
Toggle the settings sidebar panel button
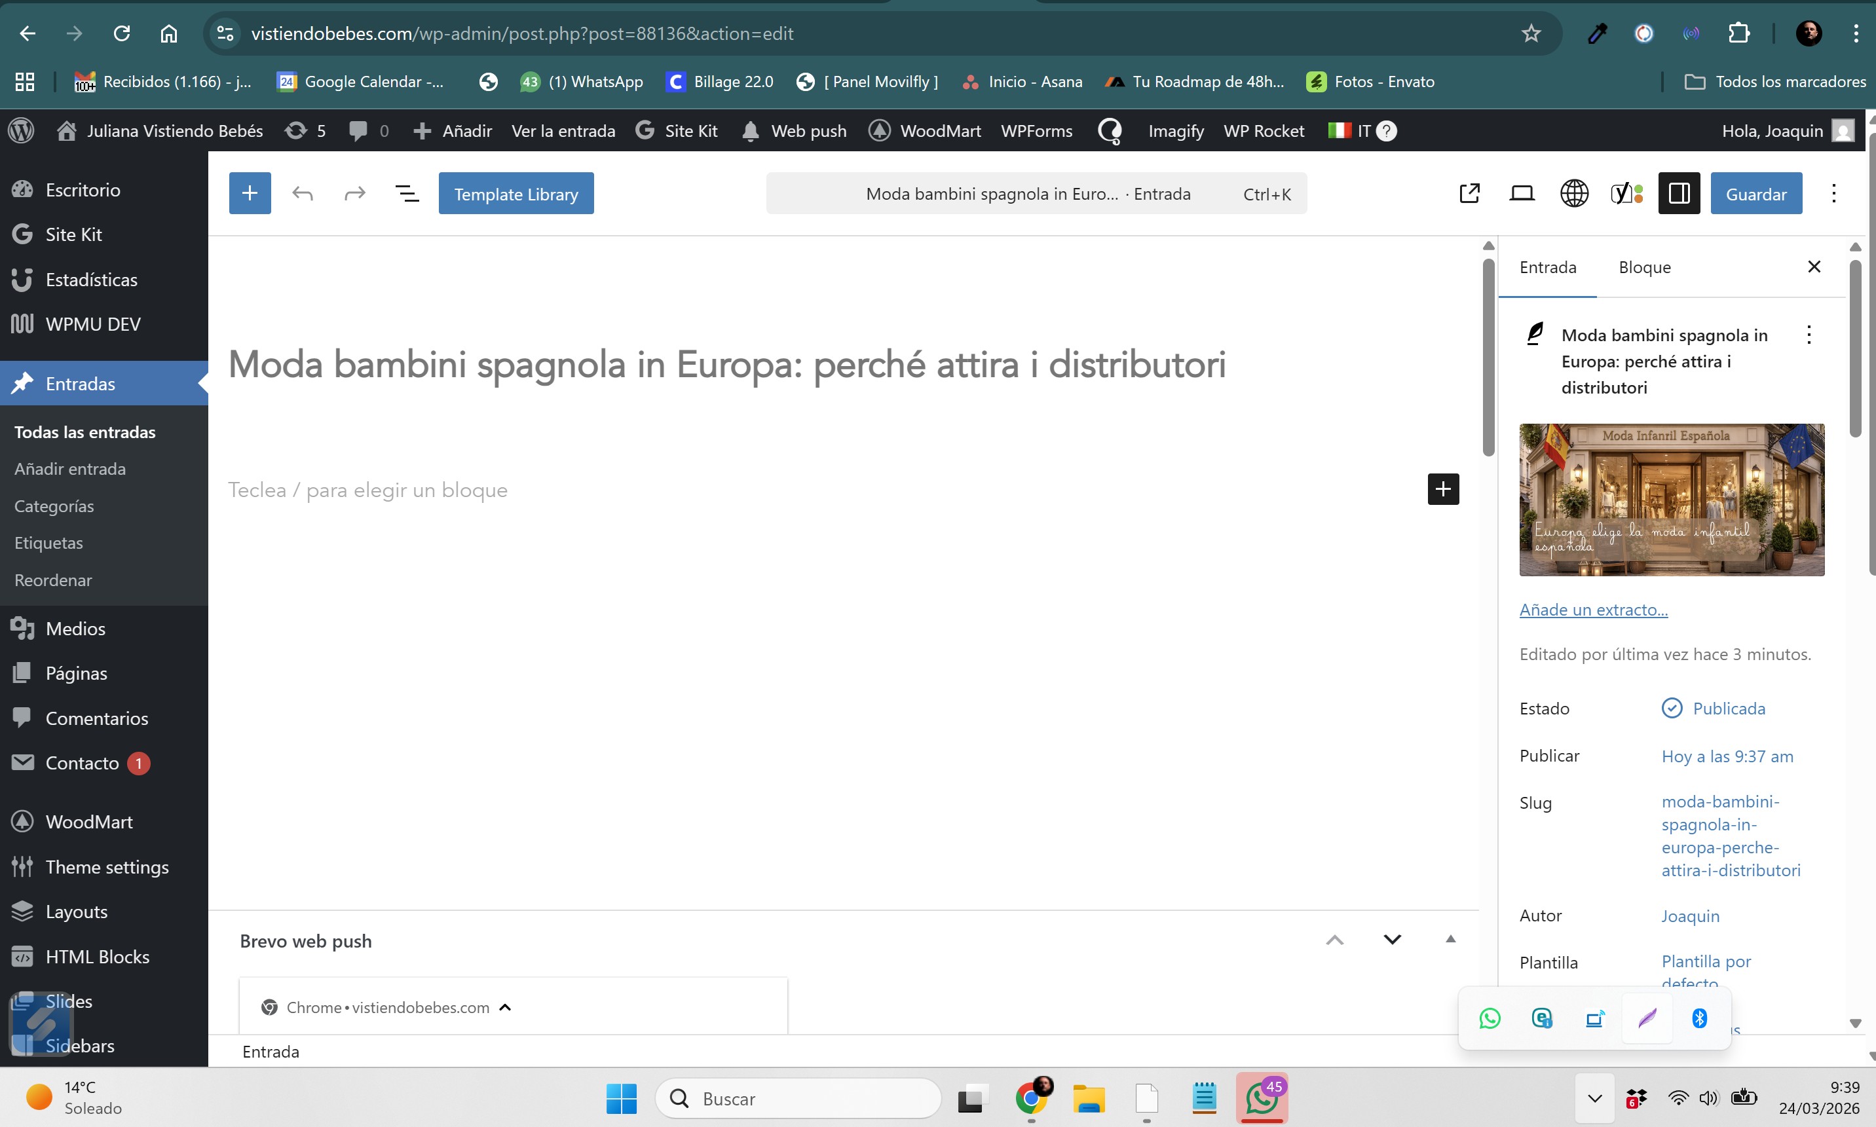[1679, 194]
